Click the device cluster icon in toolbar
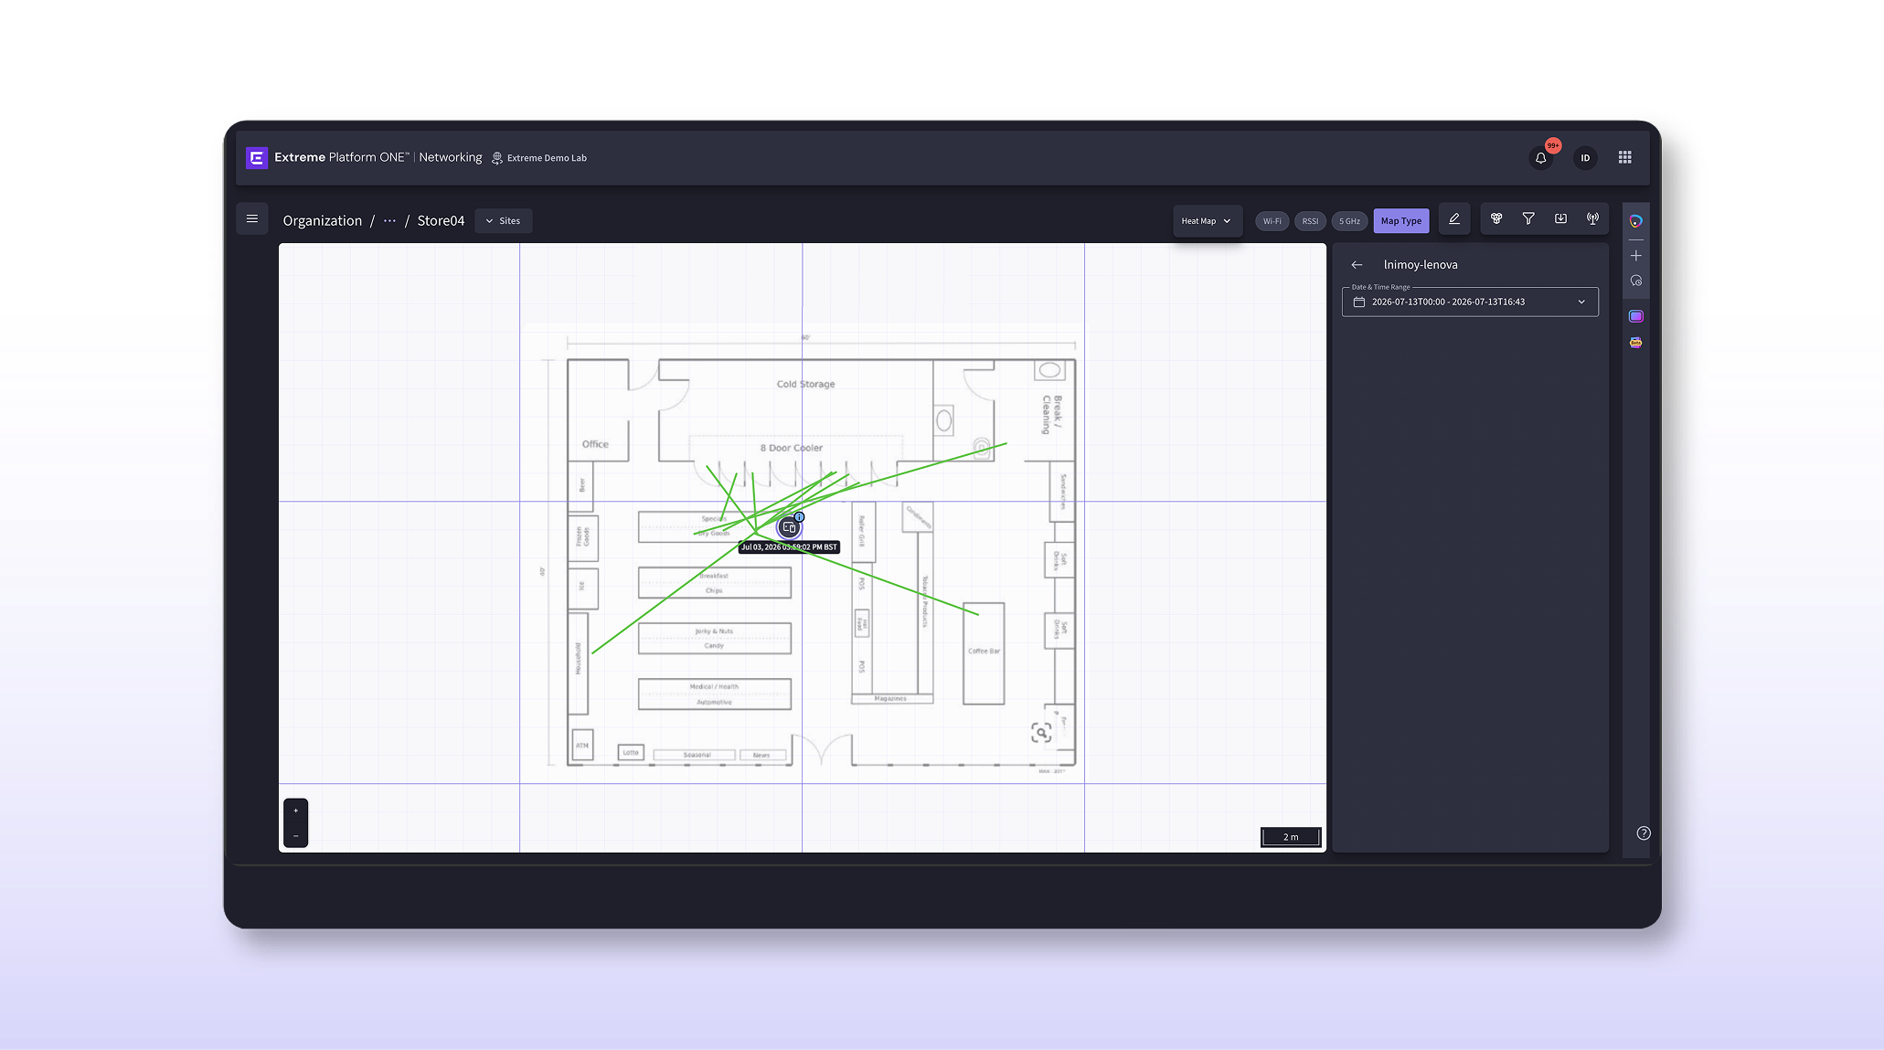Viewport: 1884px width, 1050px height. point(1496,219)
